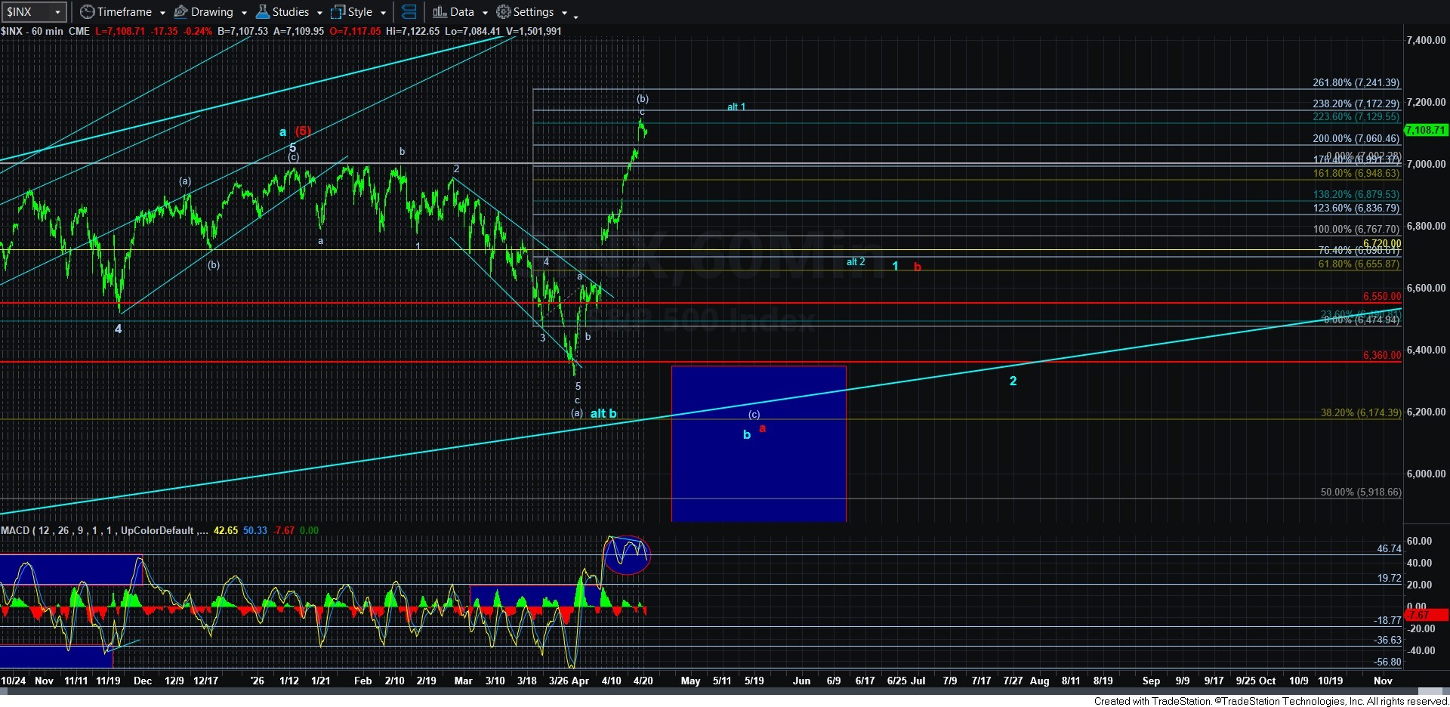Open the Data menu label
Screen dimensions: 1450x707
(461, 12)
